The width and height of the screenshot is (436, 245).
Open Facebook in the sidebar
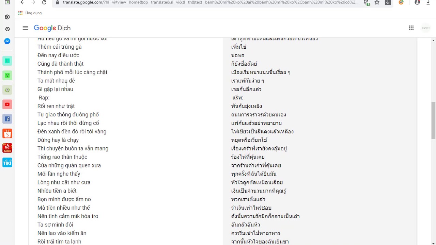(x=7, y=119)
